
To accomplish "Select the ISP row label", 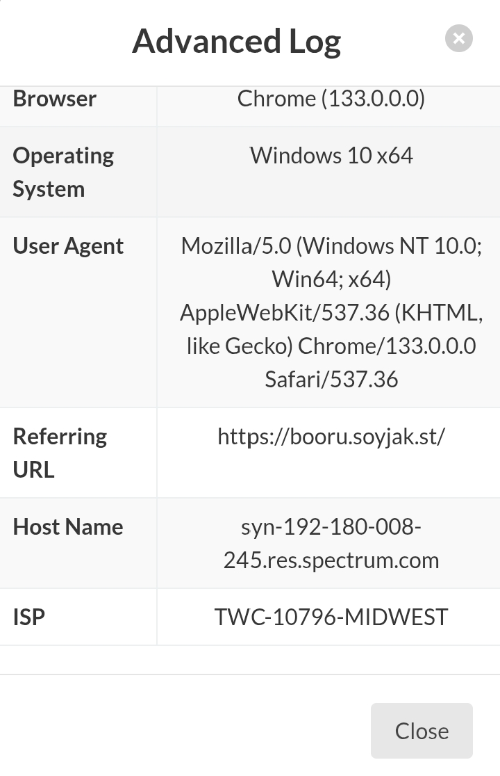I will (x=29, y=617).
